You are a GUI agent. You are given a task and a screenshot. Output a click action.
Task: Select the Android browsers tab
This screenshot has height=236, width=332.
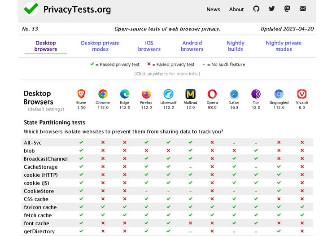(x=192, y=46)
